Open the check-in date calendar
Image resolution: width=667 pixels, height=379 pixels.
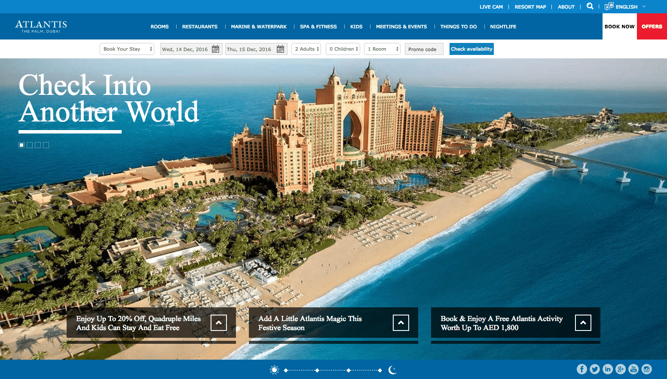(x=216, y=49)
